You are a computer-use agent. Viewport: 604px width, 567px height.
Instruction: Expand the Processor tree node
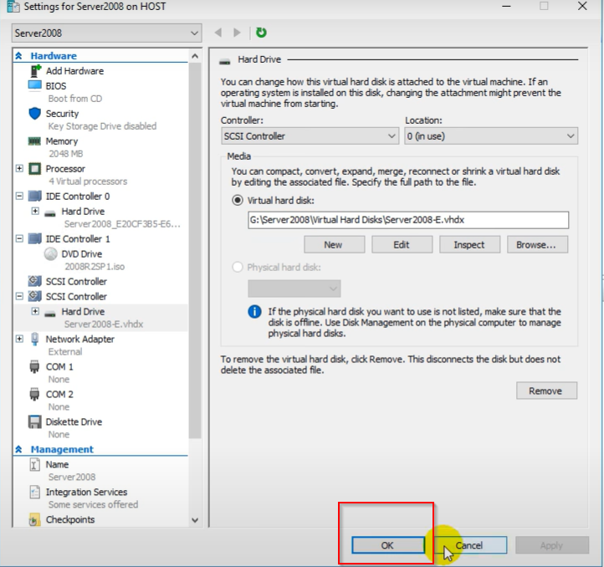coord(19,168)
